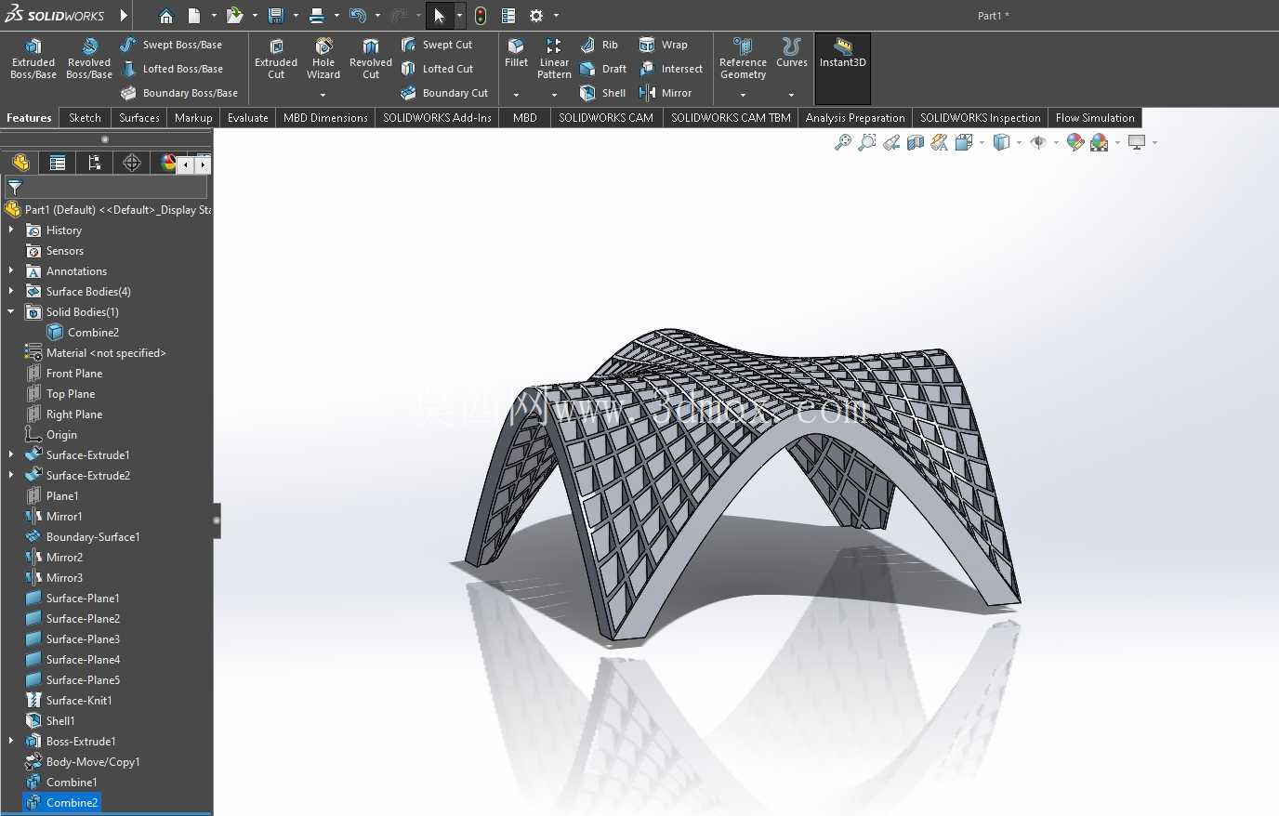Toggle Hide/Show Items in view toolbar

pos(1038,142)
